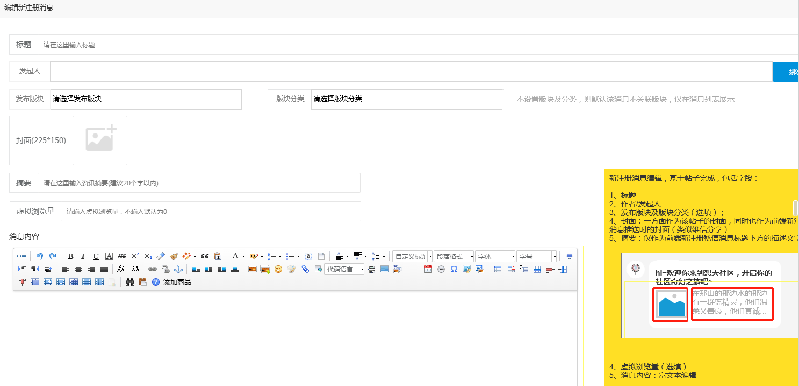Expand the unordered list style dropdown
Screen dimensions: 799x386
298,257
